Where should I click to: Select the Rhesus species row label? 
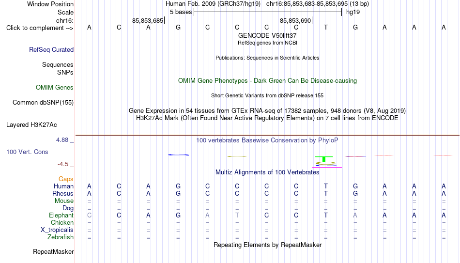click(63, 194)
